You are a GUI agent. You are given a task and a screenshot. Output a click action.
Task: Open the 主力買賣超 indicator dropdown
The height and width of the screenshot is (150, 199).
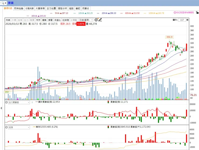pyautogui.click(x=19, y=102)
